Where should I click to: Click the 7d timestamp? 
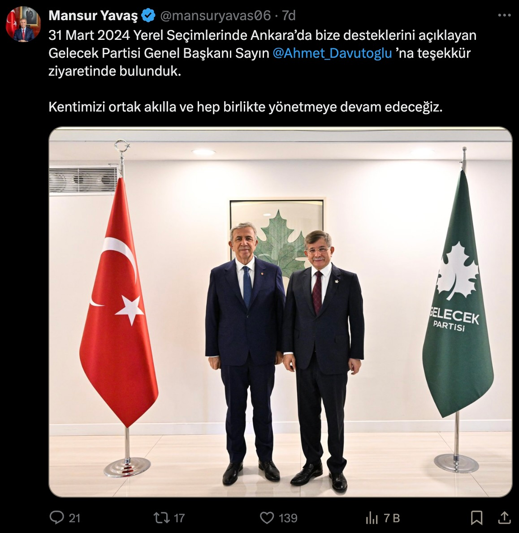(x=289, y=16)
